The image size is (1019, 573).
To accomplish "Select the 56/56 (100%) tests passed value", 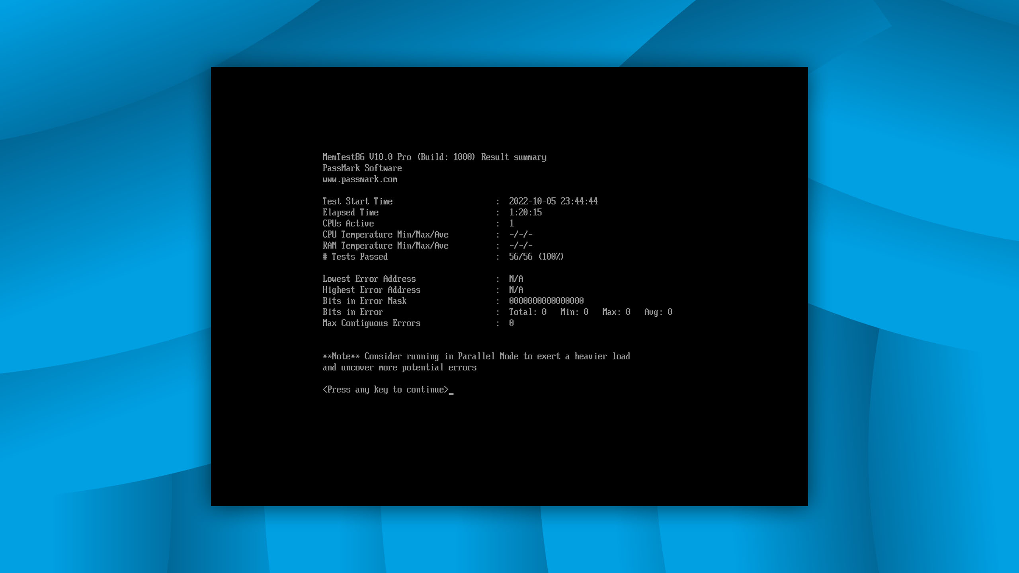I will (537, 257).
